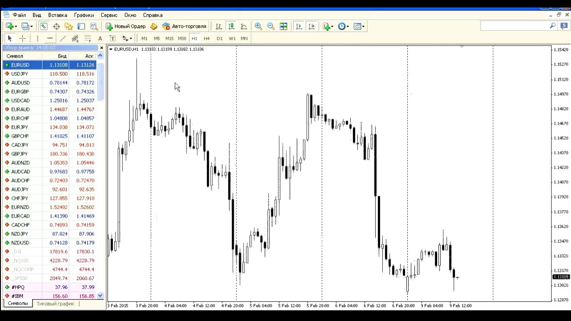571x321 pixels.
Task: Select the crosshair tool
Action: coord(22,38)
